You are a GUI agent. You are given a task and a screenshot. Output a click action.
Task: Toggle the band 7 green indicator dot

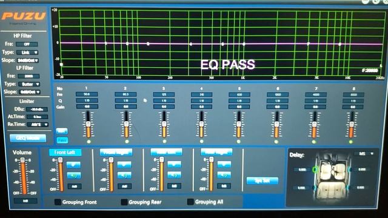(314, 142)
